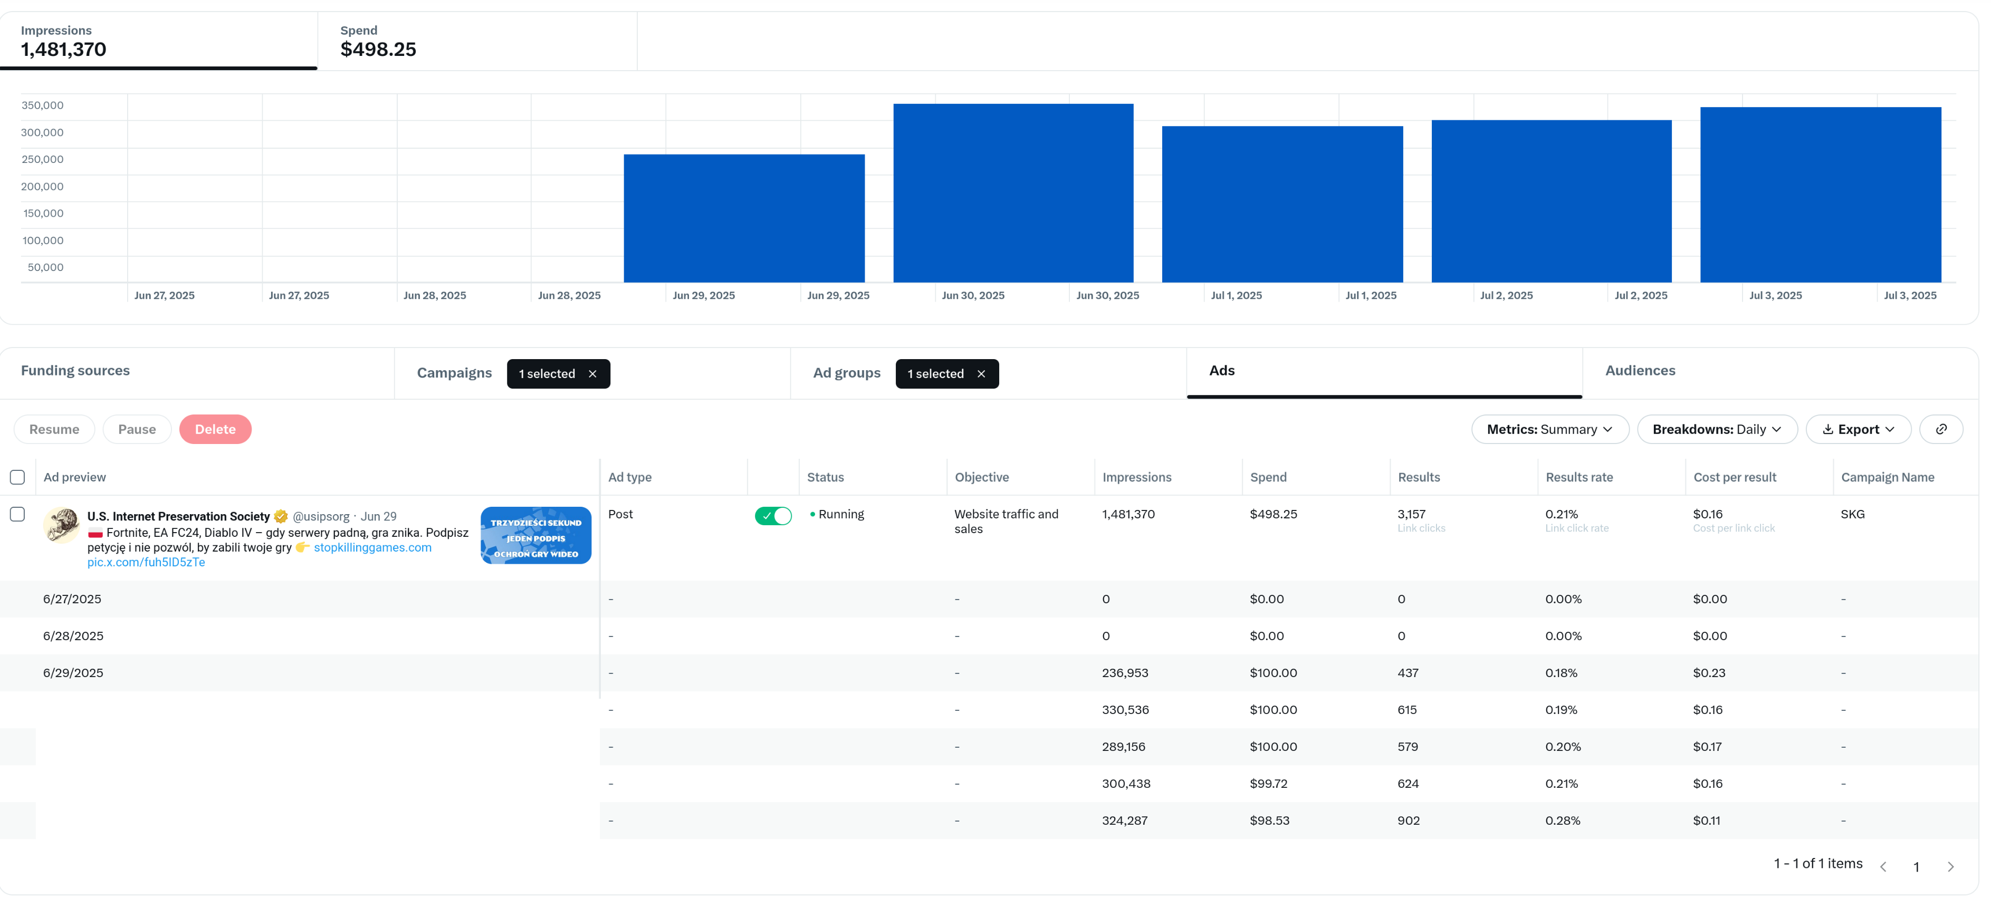Click the Ad type column header
Image resolution: width=1991 pixels, height=907 pixels.
click(x=629, y=477)
